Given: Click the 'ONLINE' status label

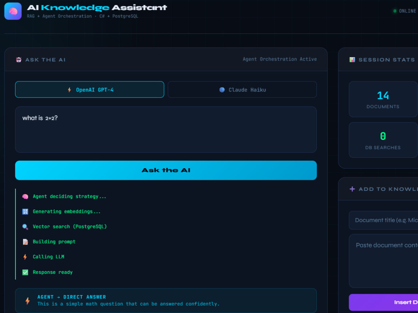Looking at the screenshot, I should [x=407, y=11].
